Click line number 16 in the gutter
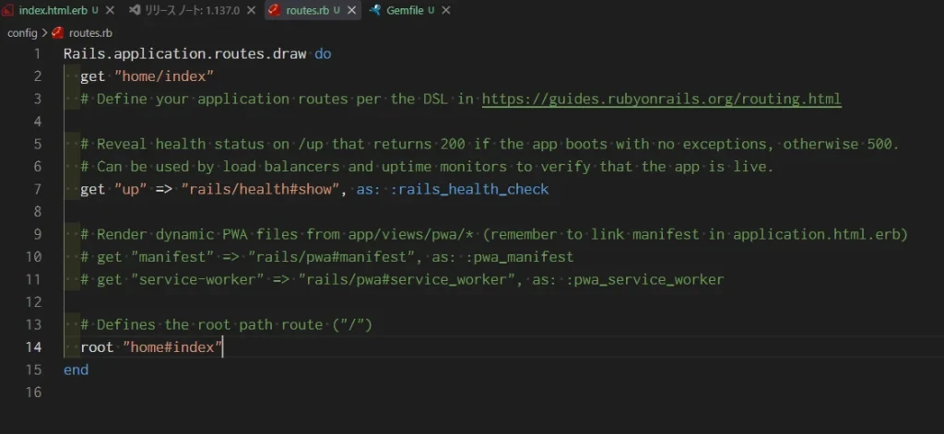The height and width of the screenshot is (434, 944). pyautogui.click(x=34, y=393)
